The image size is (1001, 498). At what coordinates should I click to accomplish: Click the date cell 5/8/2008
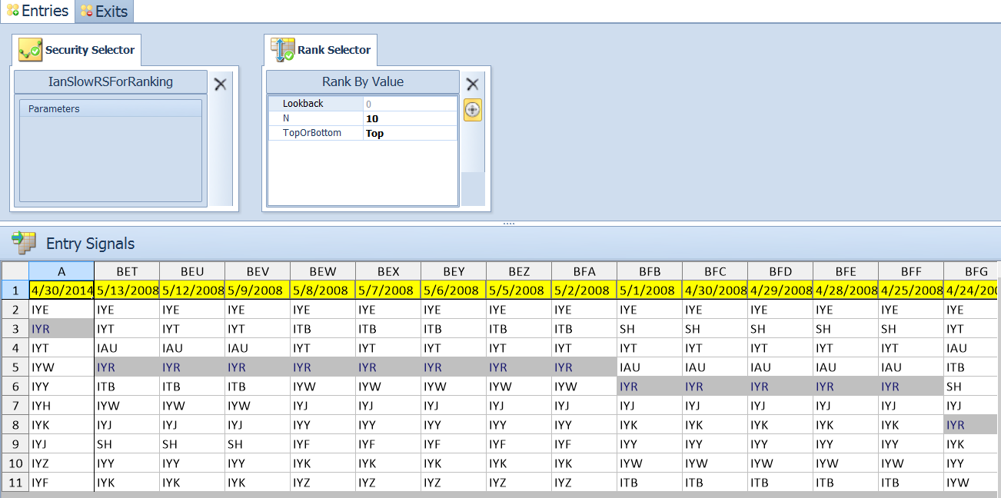(x=323, y=290)
